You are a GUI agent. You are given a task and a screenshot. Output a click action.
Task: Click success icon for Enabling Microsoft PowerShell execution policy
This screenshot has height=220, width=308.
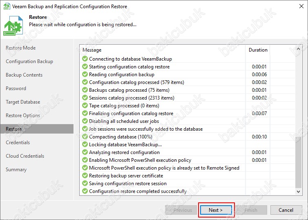point(85,160)
